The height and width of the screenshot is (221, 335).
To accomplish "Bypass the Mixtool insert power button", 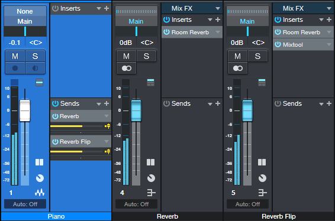I will coord(278,44).
